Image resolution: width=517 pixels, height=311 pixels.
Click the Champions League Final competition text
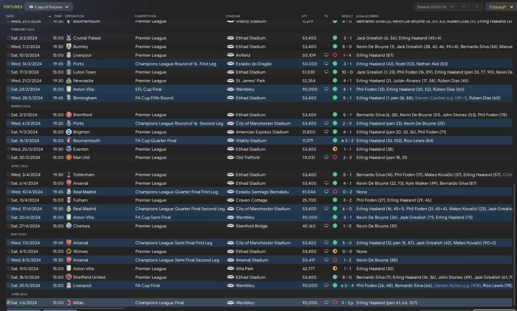click(x=160, y=303)
